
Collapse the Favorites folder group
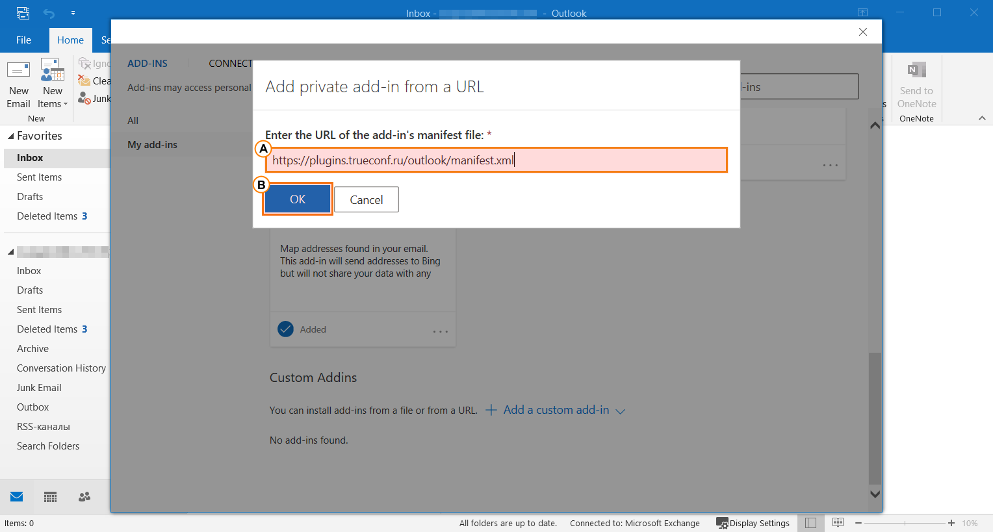[10, 136]
